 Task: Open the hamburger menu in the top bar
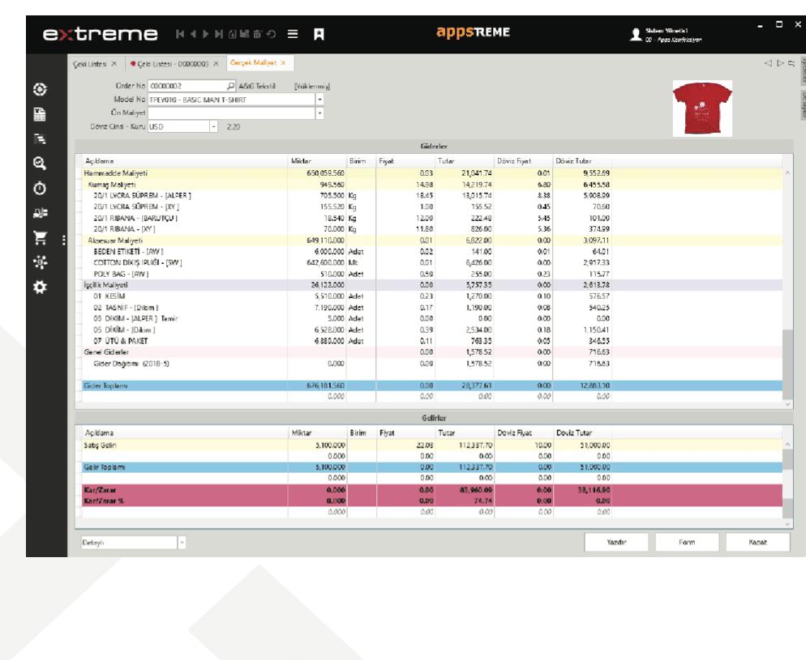coord(293,34)
